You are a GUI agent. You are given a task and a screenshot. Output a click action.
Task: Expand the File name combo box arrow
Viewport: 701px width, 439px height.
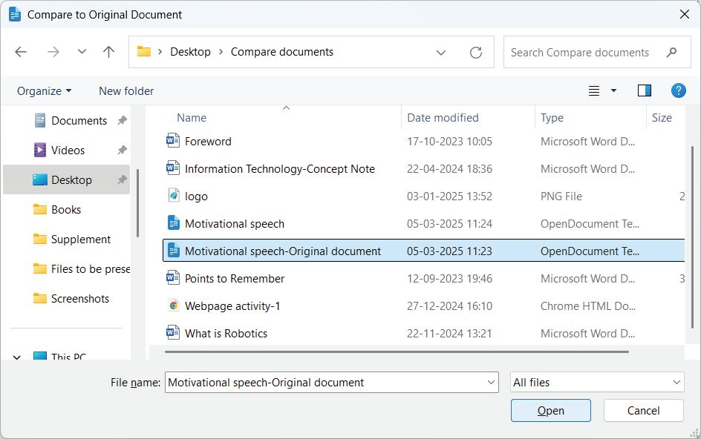(x=491, y=383)
